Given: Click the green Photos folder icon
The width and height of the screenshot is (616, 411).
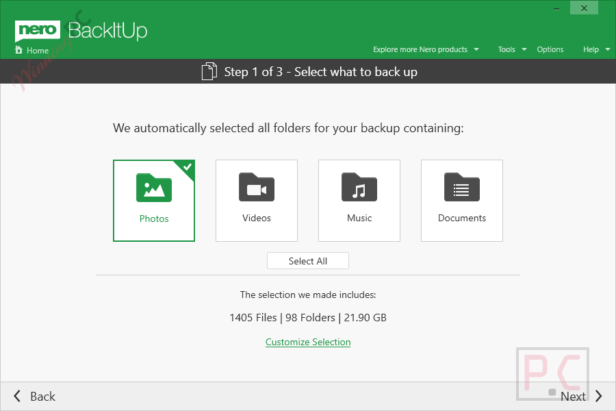Looking at the screenshot, I should click(154, 188).
